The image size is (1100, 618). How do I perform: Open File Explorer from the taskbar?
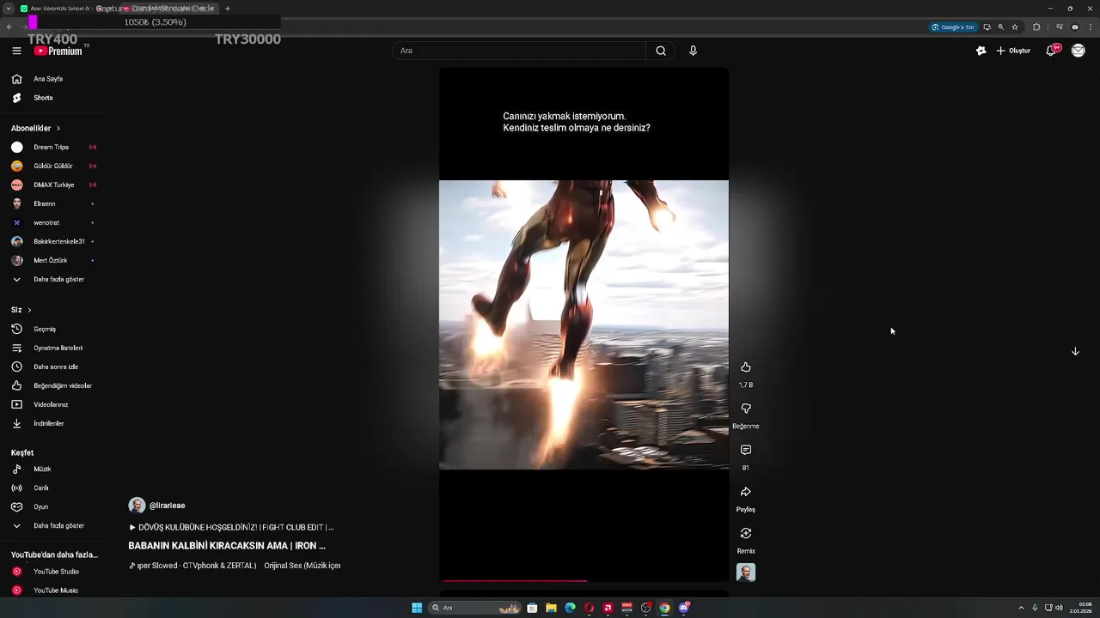(551, 608)
